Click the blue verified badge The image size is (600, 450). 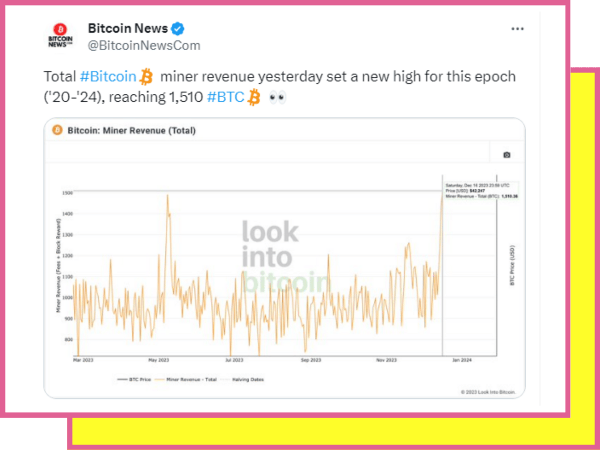click(x=177, y=29)
